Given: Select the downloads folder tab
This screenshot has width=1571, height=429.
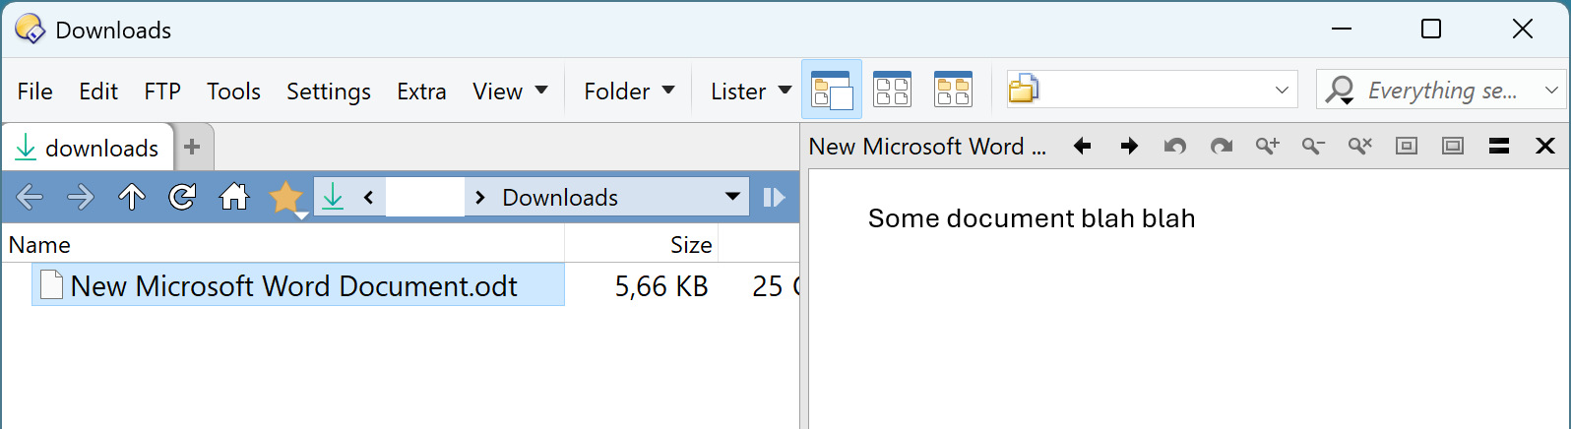Looking at the screenshot, I should point(89,148).
